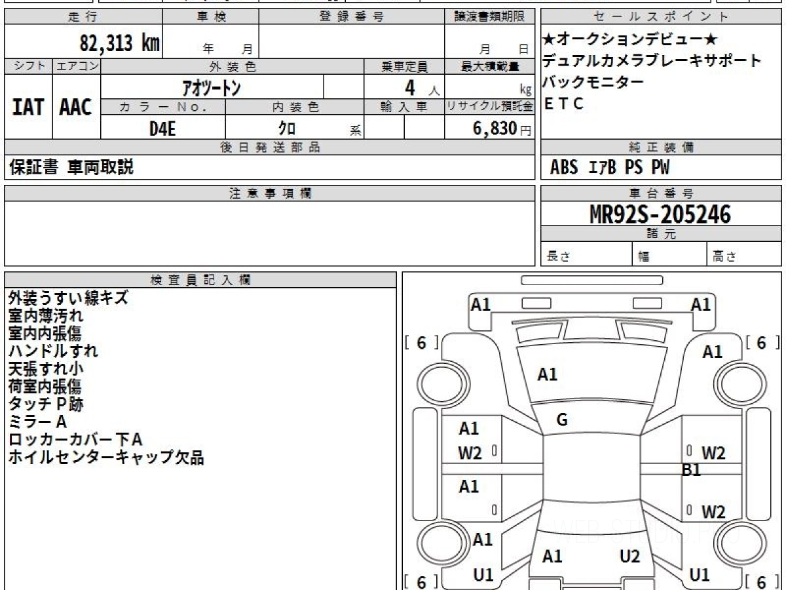Click the 検査員記入欄 heading
The height and width of the screenshot is (590, 786).
click(200, 279)
